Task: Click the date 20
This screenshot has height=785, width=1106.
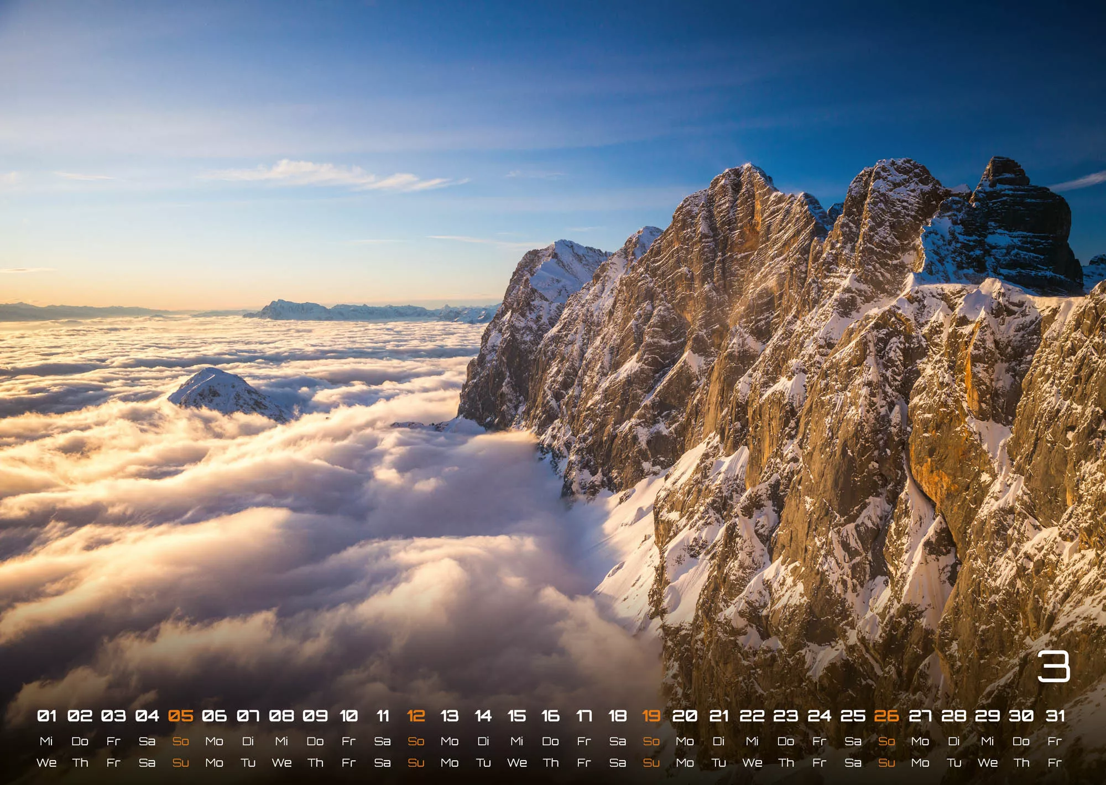Action: coord(685,716)
